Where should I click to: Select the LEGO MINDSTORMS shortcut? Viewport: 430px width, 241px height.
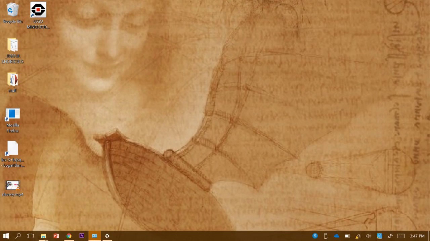point(38,15)
